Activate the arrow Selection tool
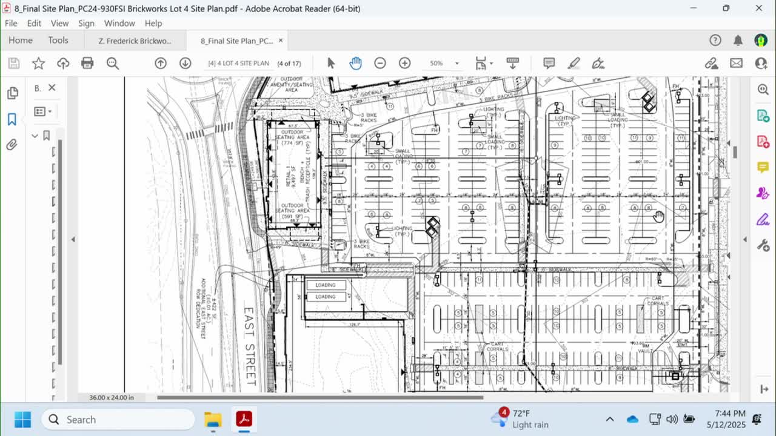The image size is (776, 436). tap(331, 63)
